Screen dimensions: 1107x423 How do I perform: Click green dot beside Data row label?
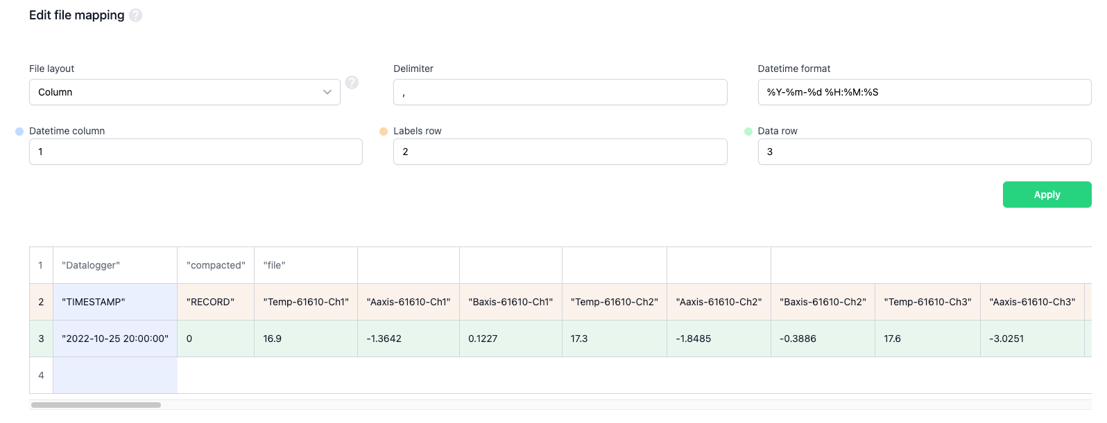click(x=748, y=132)
